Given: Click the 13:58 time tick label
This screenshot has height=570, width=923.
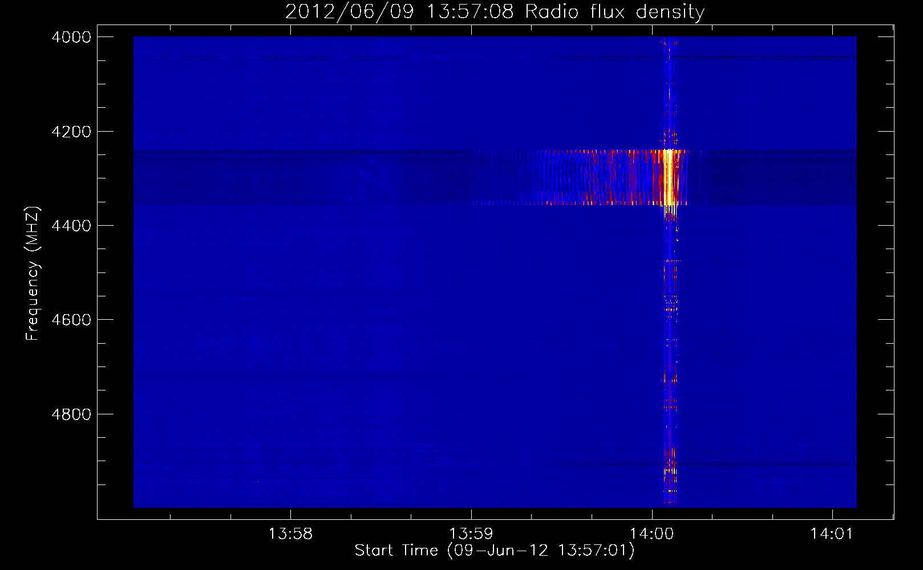Looking at the screenshot, I should click(x=290, y=534).
